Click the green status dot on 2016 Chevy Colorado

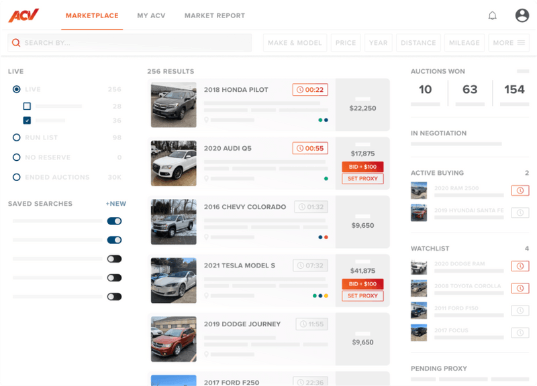pos(319,237)
